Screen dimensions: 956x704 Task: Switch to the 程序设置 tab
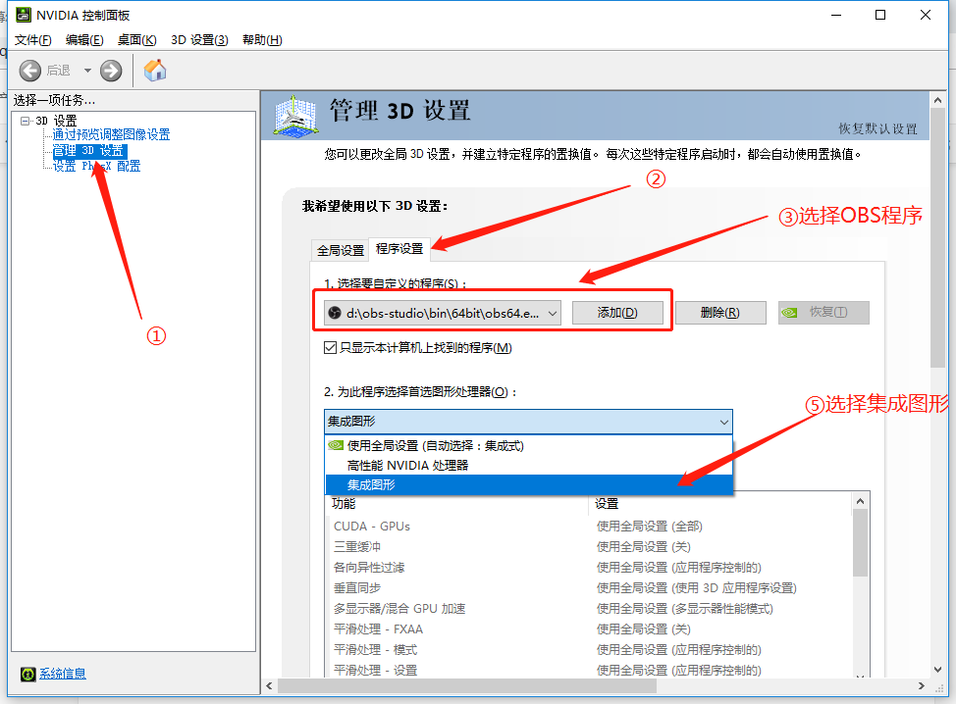point(399,248)
